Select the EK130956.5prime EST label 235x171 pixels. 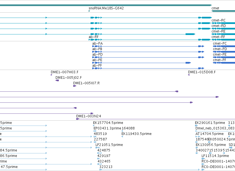click(x=211, y=145)
